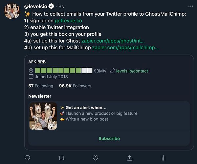
Task: Click the calendar icon beside Joined date
Action: pos(31,77)
